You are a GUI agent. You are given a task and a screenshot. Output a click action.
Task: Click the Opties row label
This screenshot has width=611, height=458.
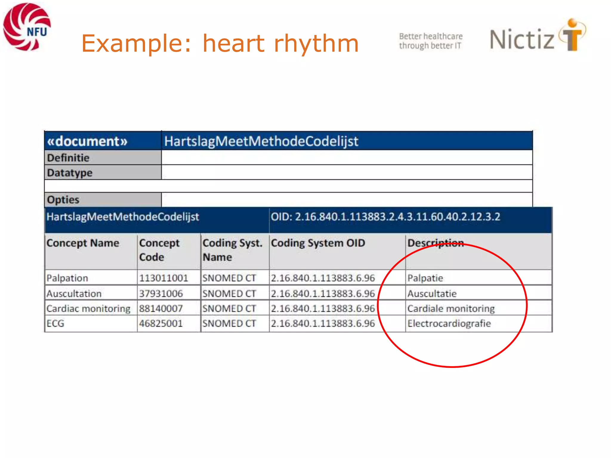103,199
